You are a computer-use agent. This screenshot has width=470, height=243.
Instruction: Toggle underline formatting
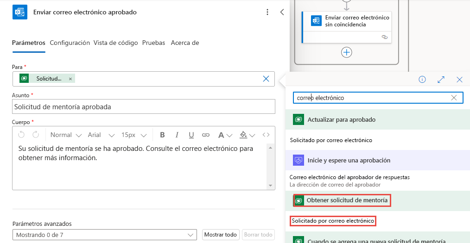click(191, 135)
